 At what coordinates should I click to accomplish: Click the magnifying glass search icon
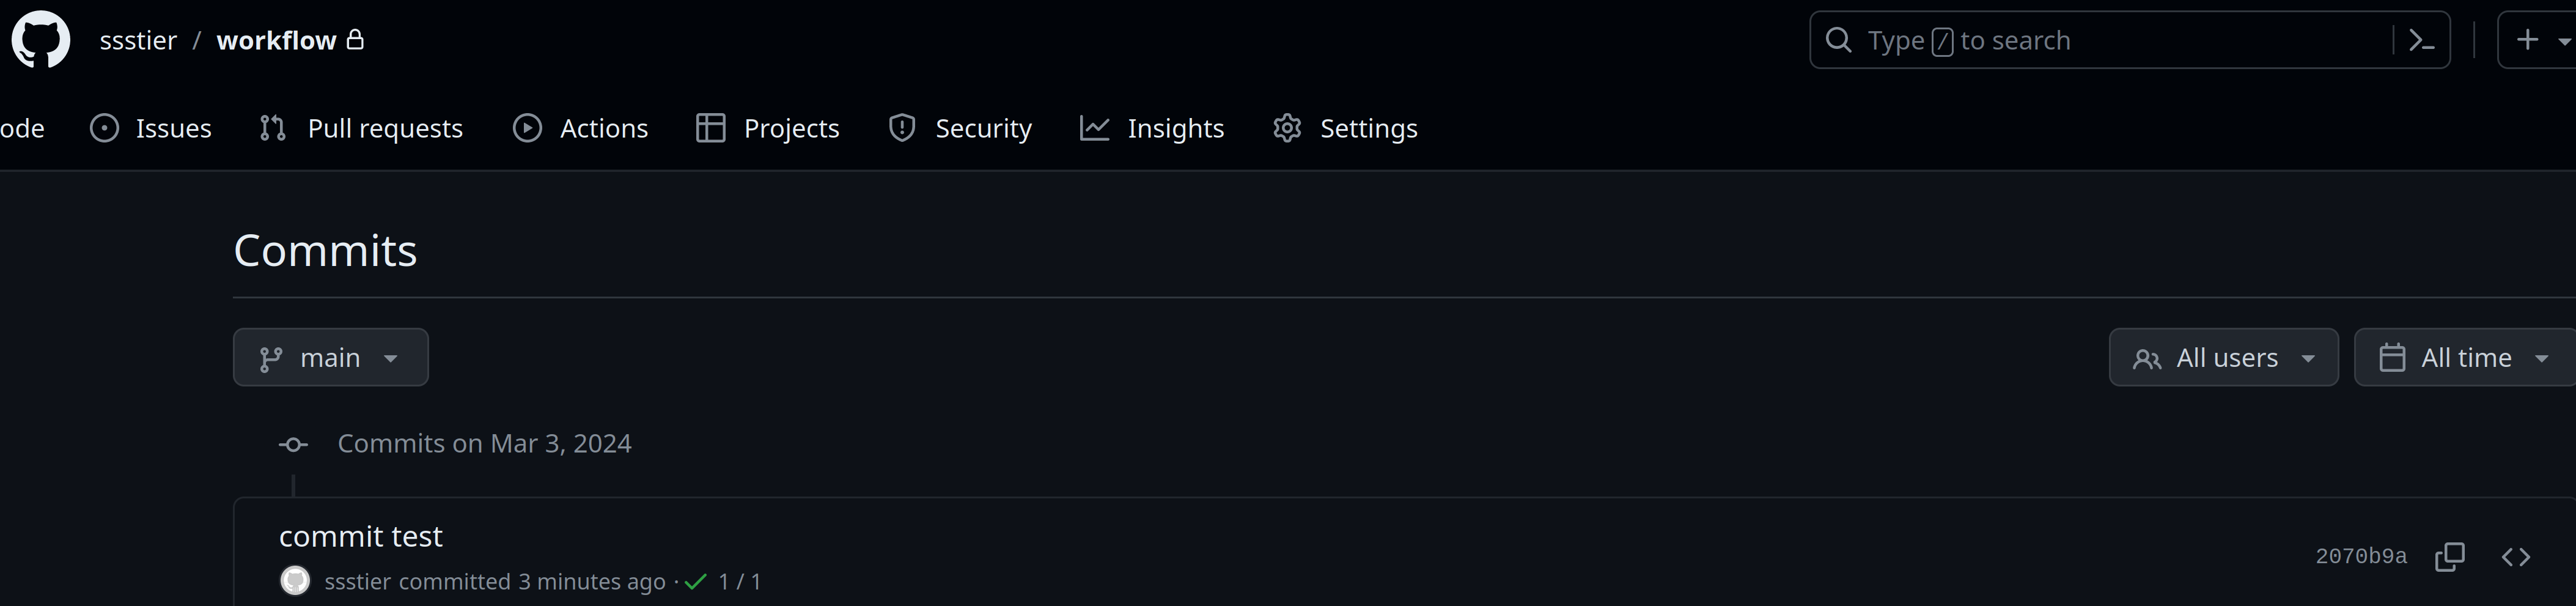tap(1838, 40)
